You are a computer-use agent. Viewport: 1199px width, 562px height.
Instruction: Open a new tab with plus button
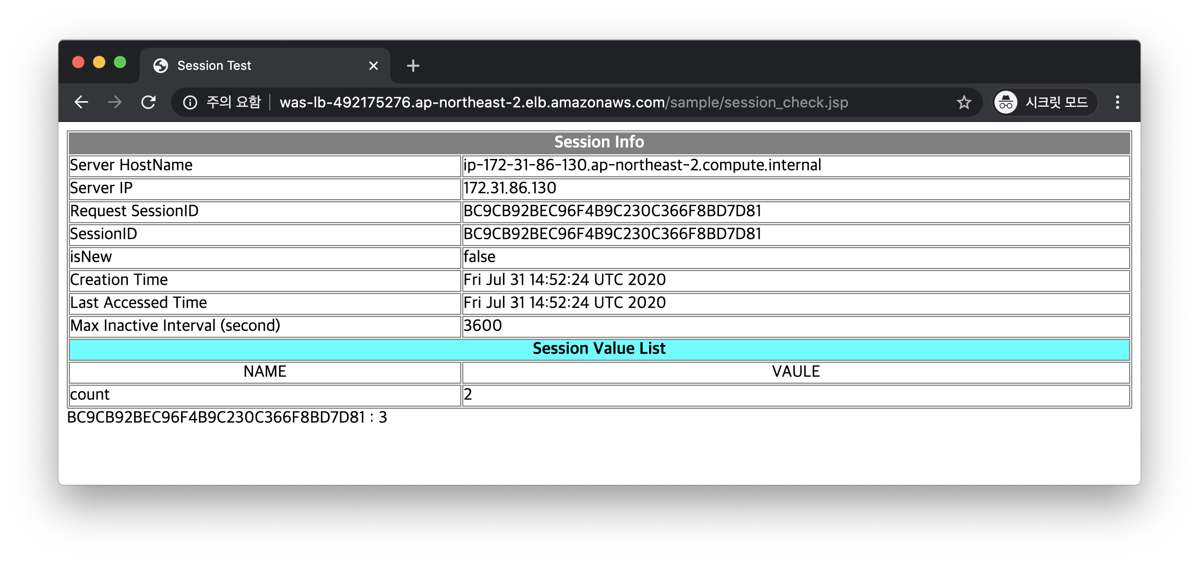pyautogui.click(x=413, y=66)
